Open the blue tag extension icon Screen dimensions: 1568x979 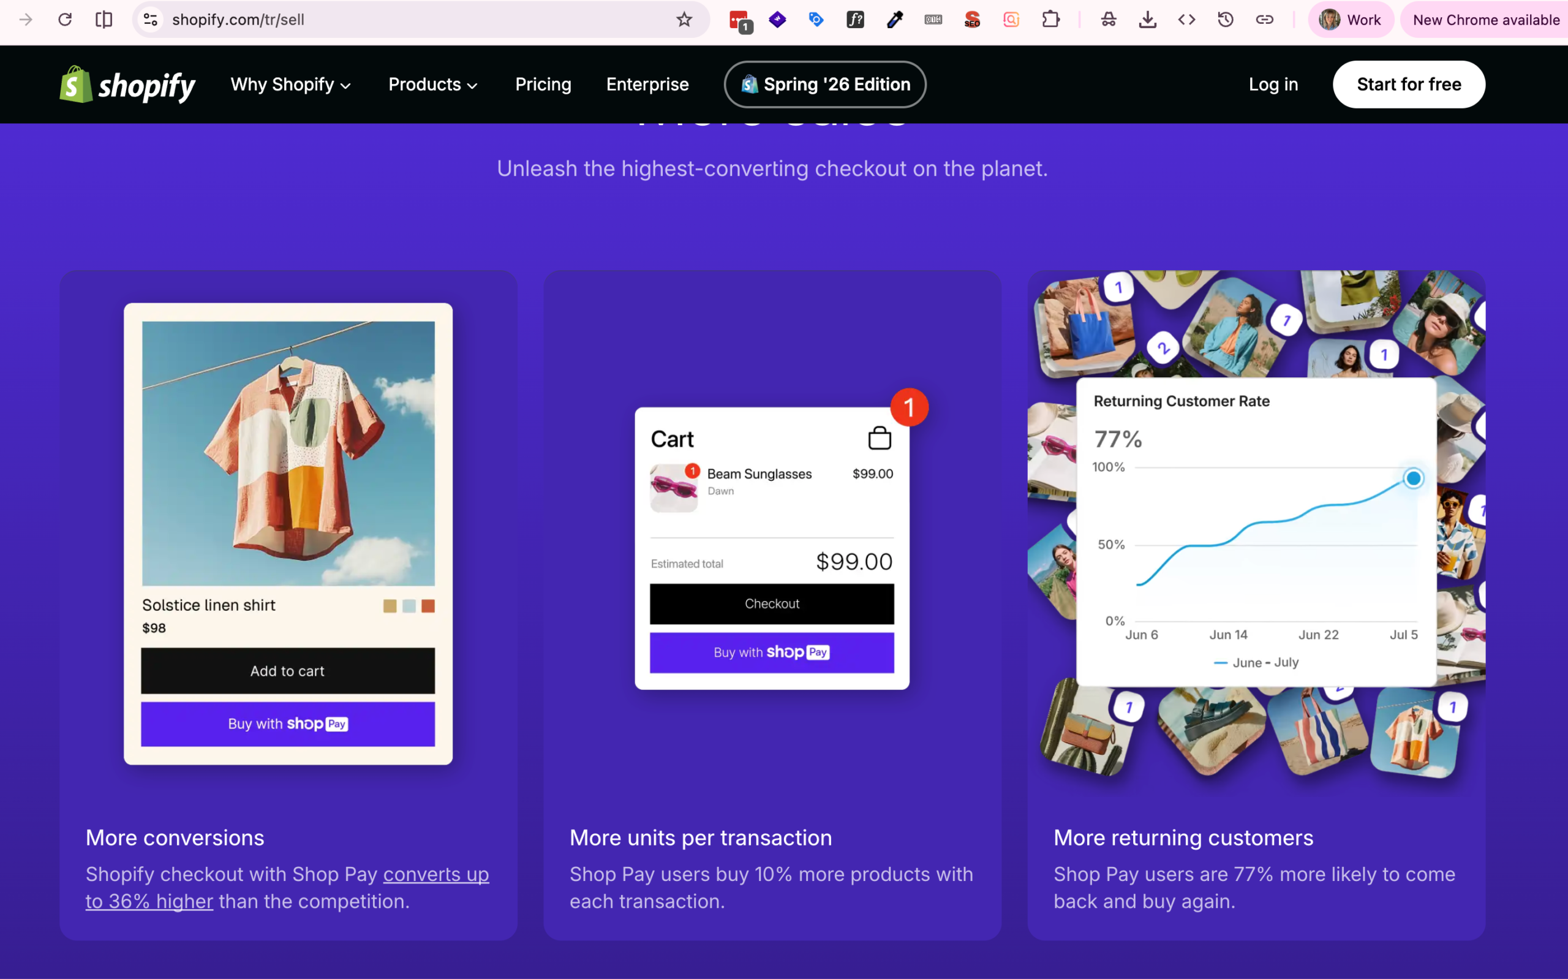click(x=816, y=20)
